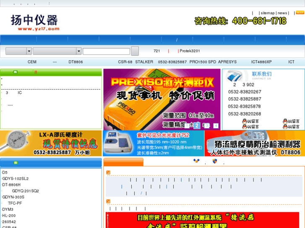Open product GDYS-102SL2
Screen dimensions: 305x228
16,179
